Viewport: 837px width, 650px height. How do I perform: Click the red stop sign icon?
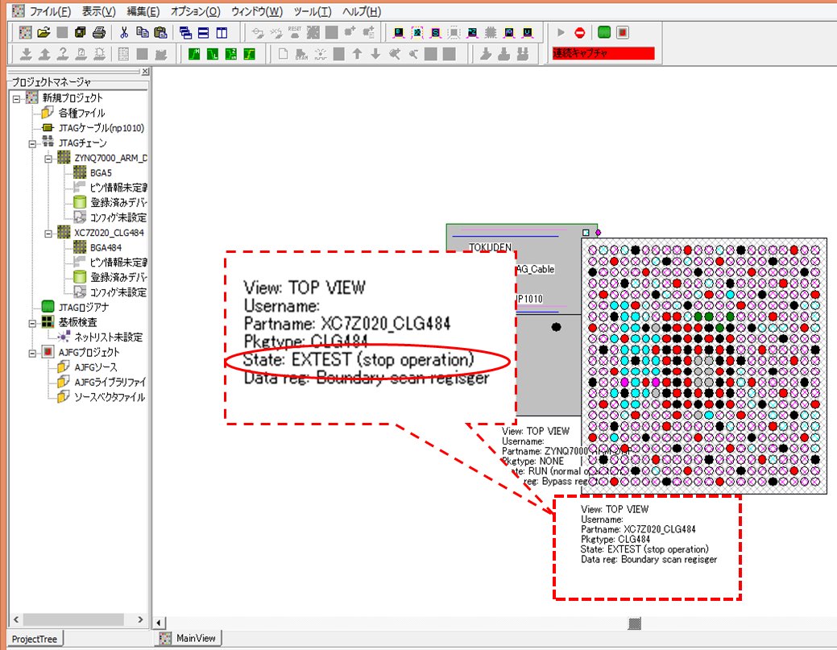click(x=579, y=33)
